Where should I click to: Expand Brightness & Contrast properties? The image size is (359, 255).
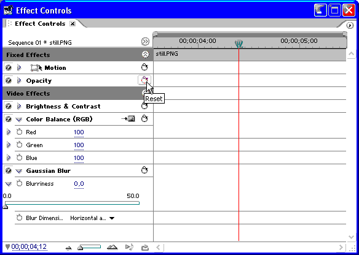(19, 107)
